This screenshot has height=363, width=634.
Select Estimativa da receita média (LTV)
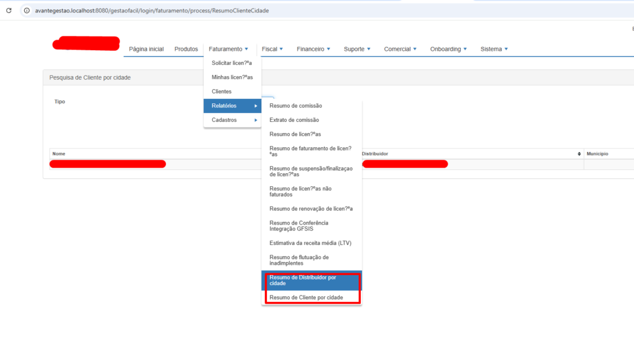click(x=310, y=243)
